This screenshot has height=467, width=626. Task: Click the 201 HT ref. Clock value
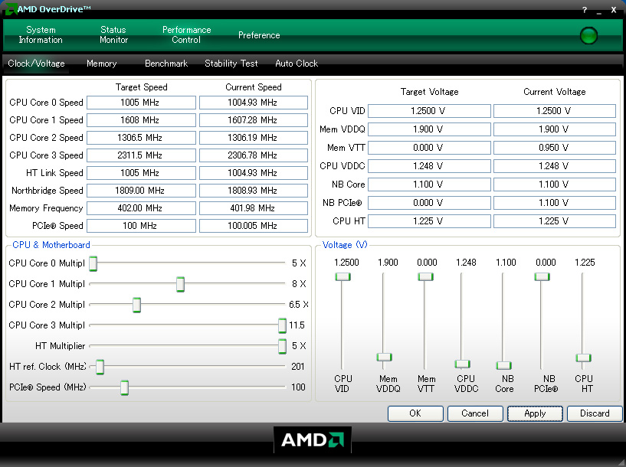(298, 367)
